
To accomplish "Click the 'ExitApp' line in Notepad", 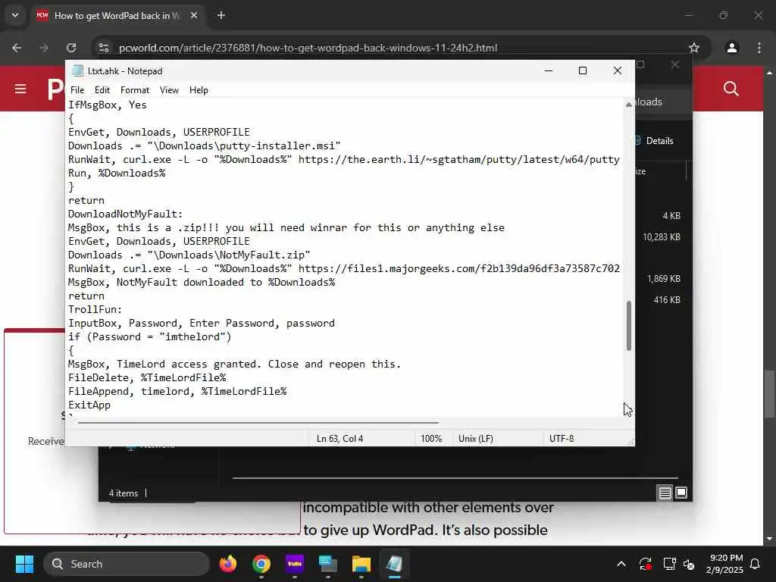I will (x=89, y=405).
